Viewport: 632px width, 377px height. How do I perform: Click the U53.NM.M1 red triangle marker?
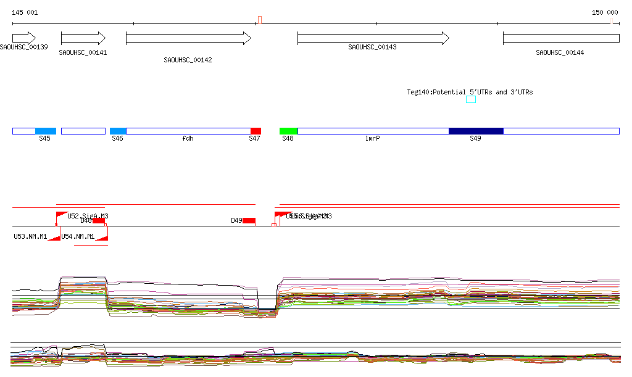click(x=54, y=237)
